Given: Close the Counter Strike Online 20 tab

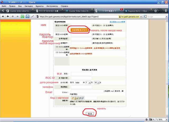Looking at the screenshot, I should pos(92,10).
